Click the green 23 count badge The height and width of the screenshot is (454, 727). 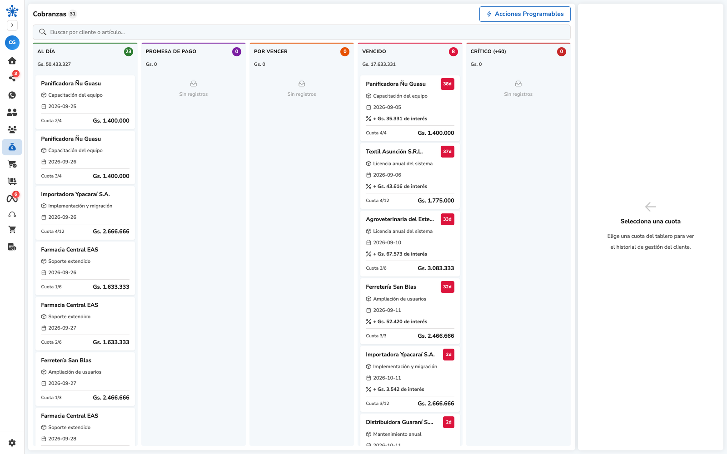click(x=129, y=52)
